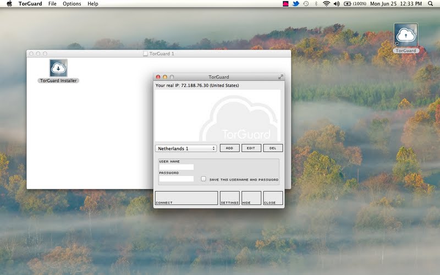The height and width of the screenshot is (275, 440).
Task: Open the TorGuard Installer icon in TorGuard 1 window
Action: (x=58, y=68)
